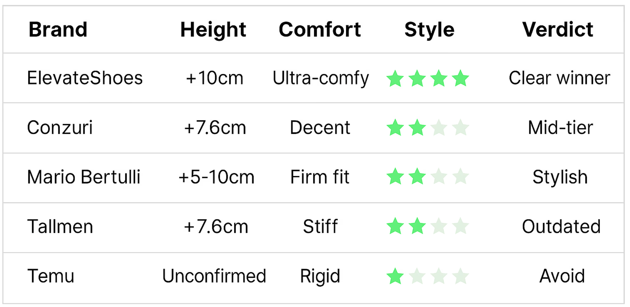The width and height of the screenshot is (630, 307).
Task: Click the faded fourth star for Conzuri
Action: [x=460, y=128]
